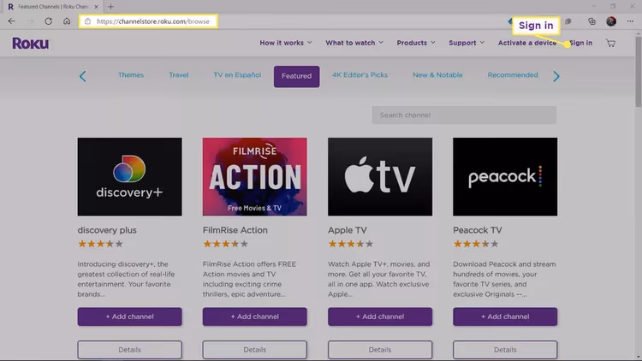The height and width of the screenshot is (361, 642).
Task: Show more categories with right chevron
Action: [x=556, y=76]
